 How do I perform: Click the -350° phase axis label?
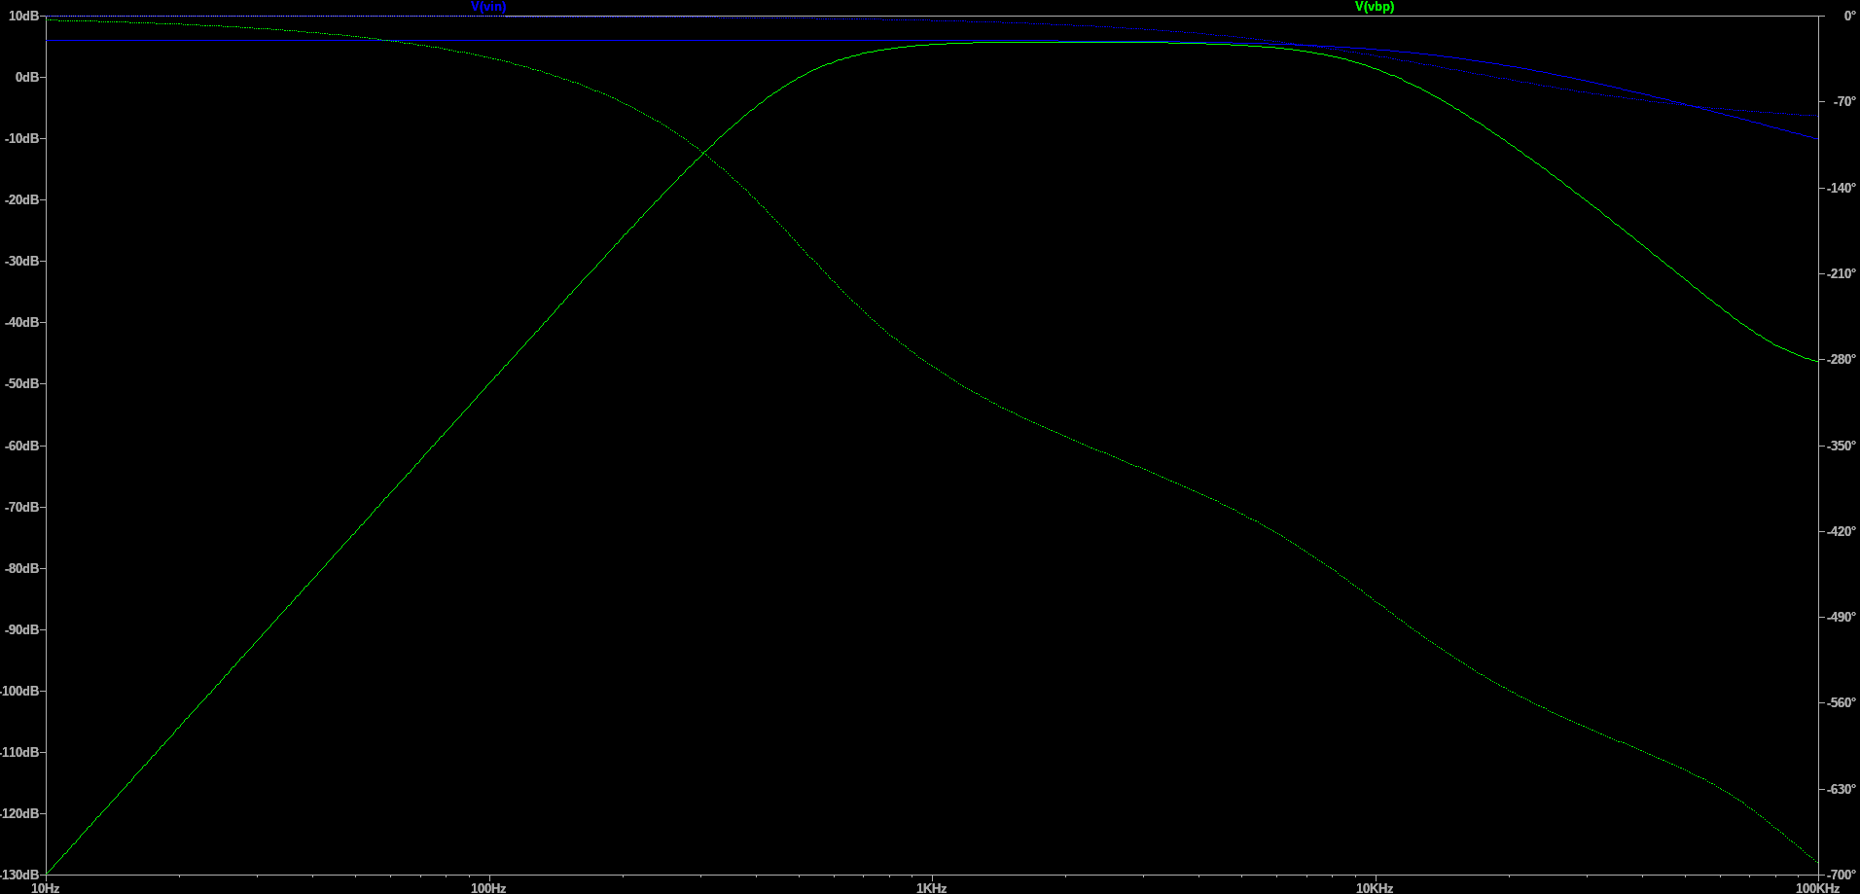tap(1842, 446)
